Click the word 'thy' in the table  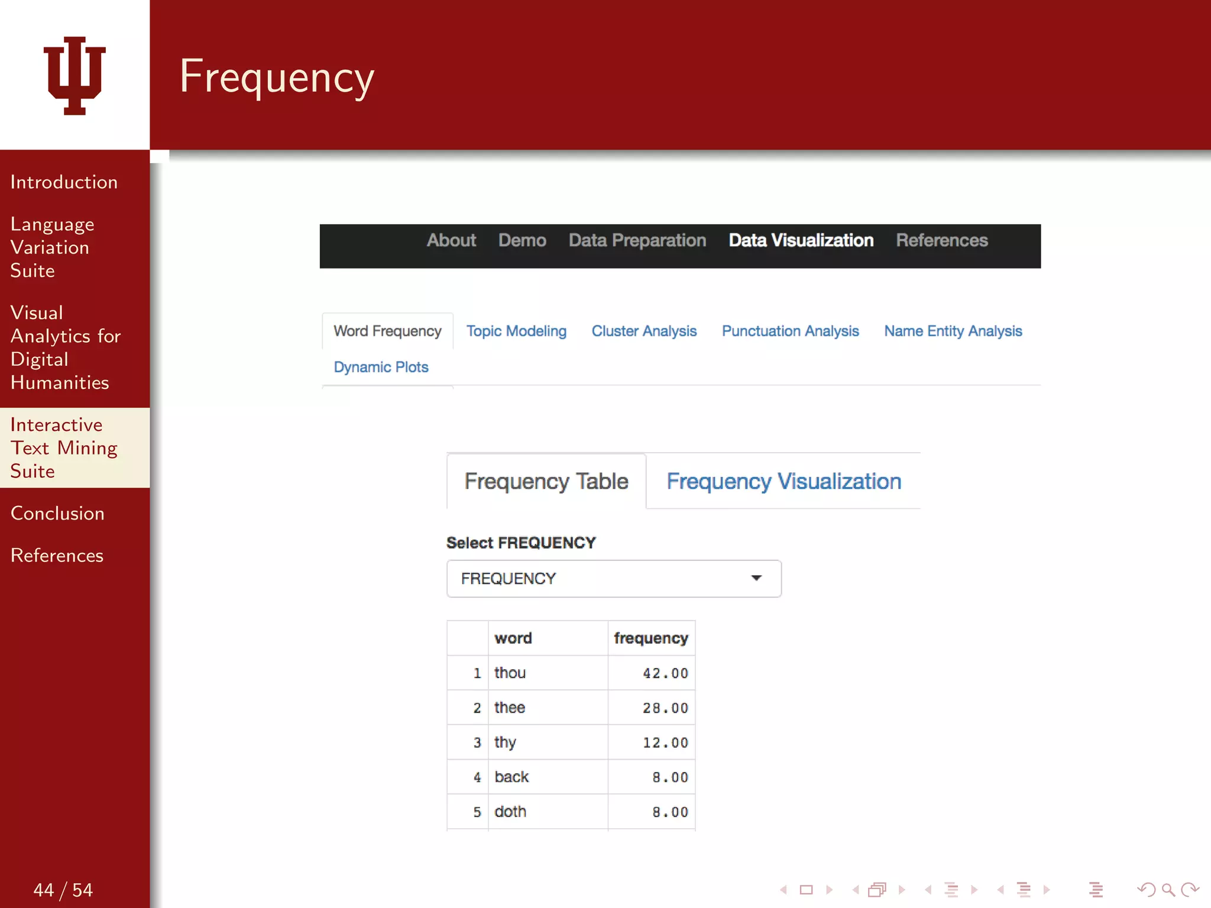pyautogui.click(x=505, y=742)
